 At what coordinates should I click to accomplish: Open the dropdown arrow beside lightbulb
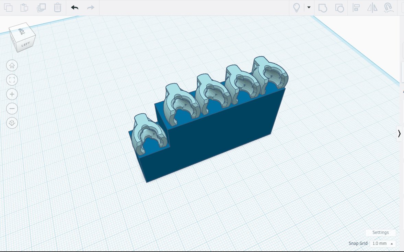[309, 8]
